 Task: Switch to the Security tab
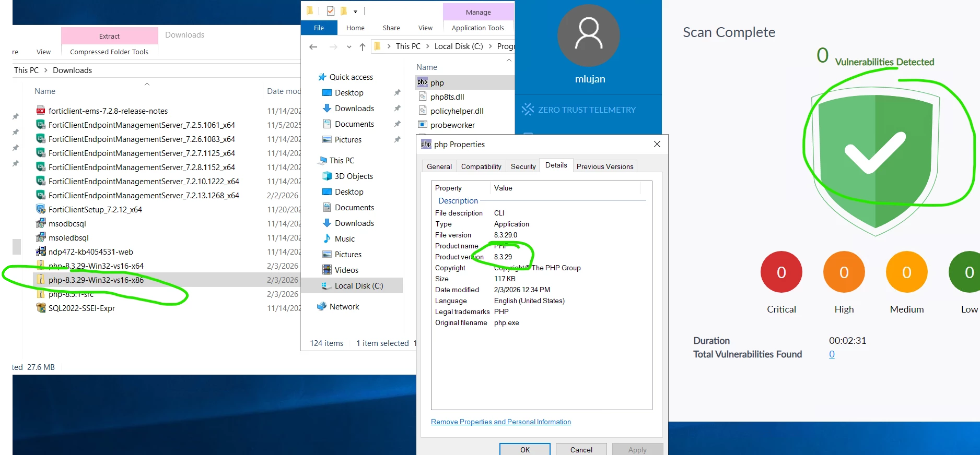pyautogui.click(x=523, y=166)
